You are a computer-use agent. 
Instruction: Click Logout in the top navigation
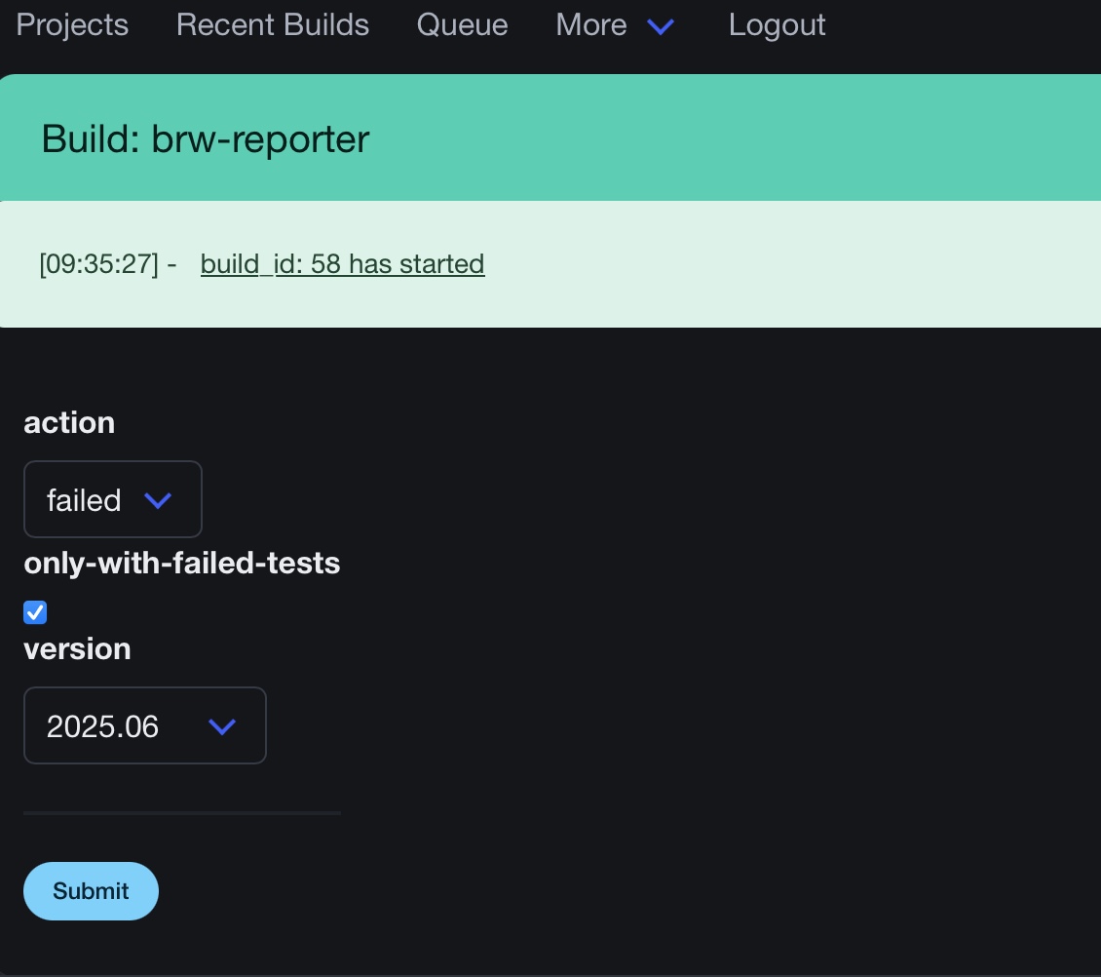(777, 25)
